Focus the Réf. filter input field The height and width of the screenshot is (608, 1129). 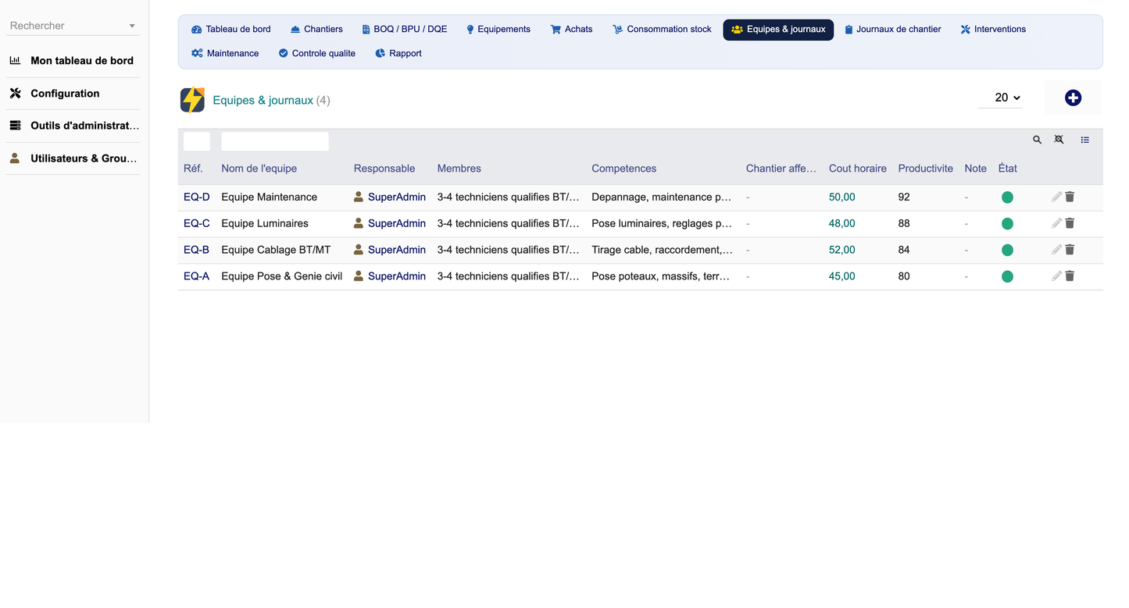(197, 141)
